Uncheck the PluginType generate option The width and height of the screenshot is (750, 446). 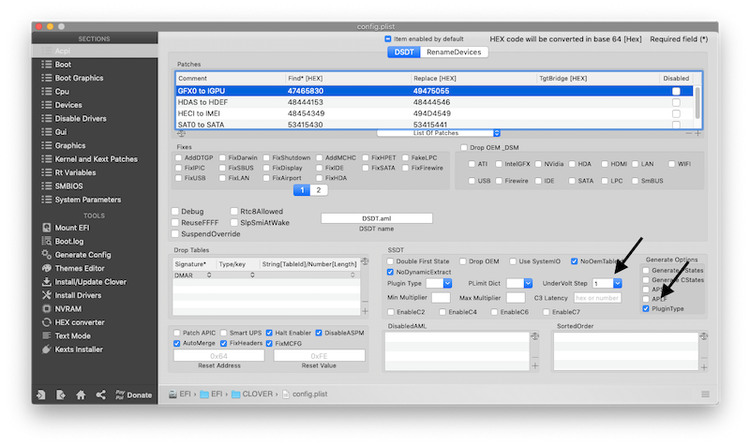pyautogui.click(x=646, y=309)
